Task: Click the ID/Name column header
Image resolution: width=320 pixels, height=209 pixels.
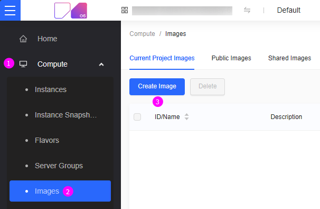Action: point(167,117)
